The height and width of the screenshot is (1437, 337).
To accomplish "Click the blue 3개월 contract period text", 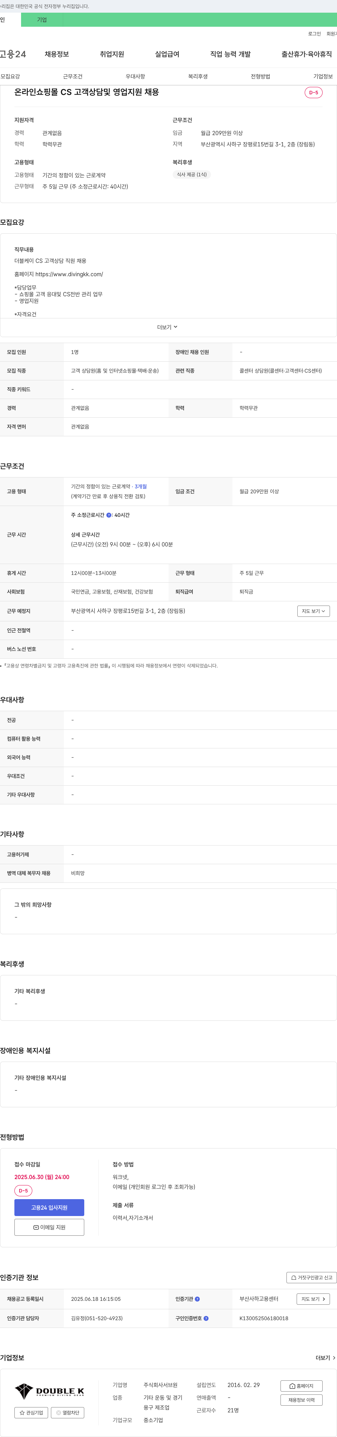I will point(141,486).
